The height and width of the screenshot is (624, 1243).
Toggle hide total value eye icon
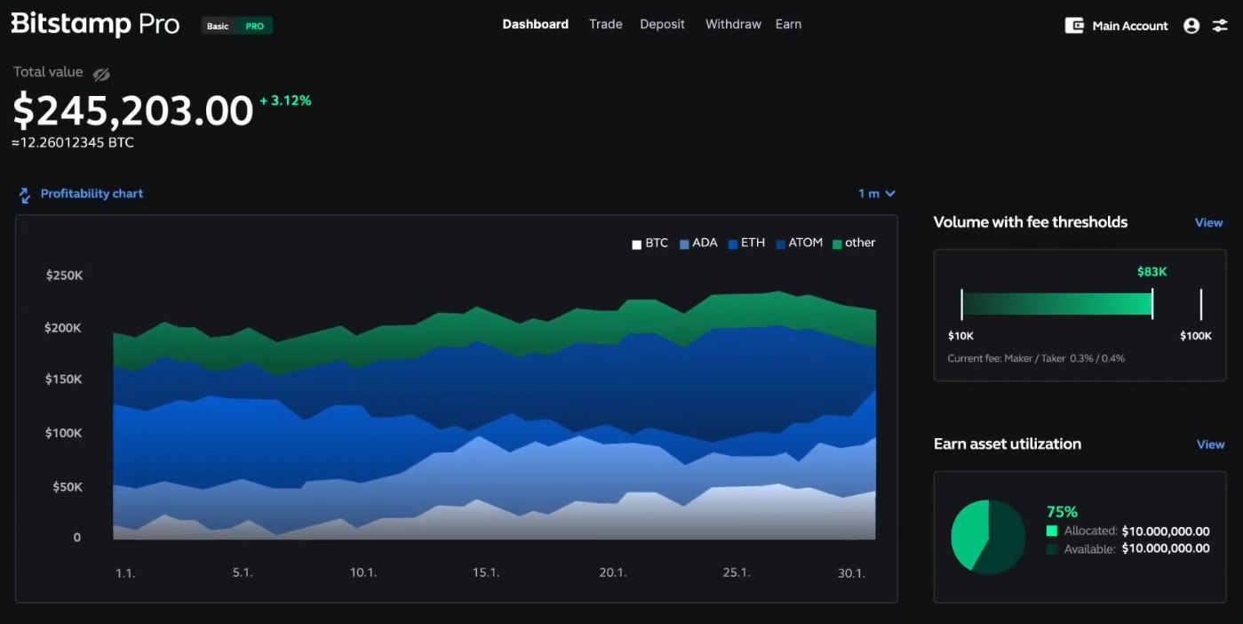click(101, 74)
